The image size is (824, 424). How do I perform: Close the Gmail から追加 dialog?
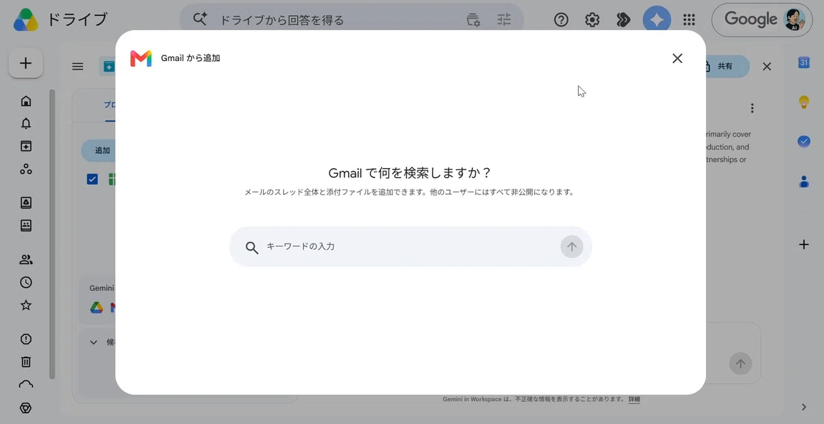pos(677,58)
